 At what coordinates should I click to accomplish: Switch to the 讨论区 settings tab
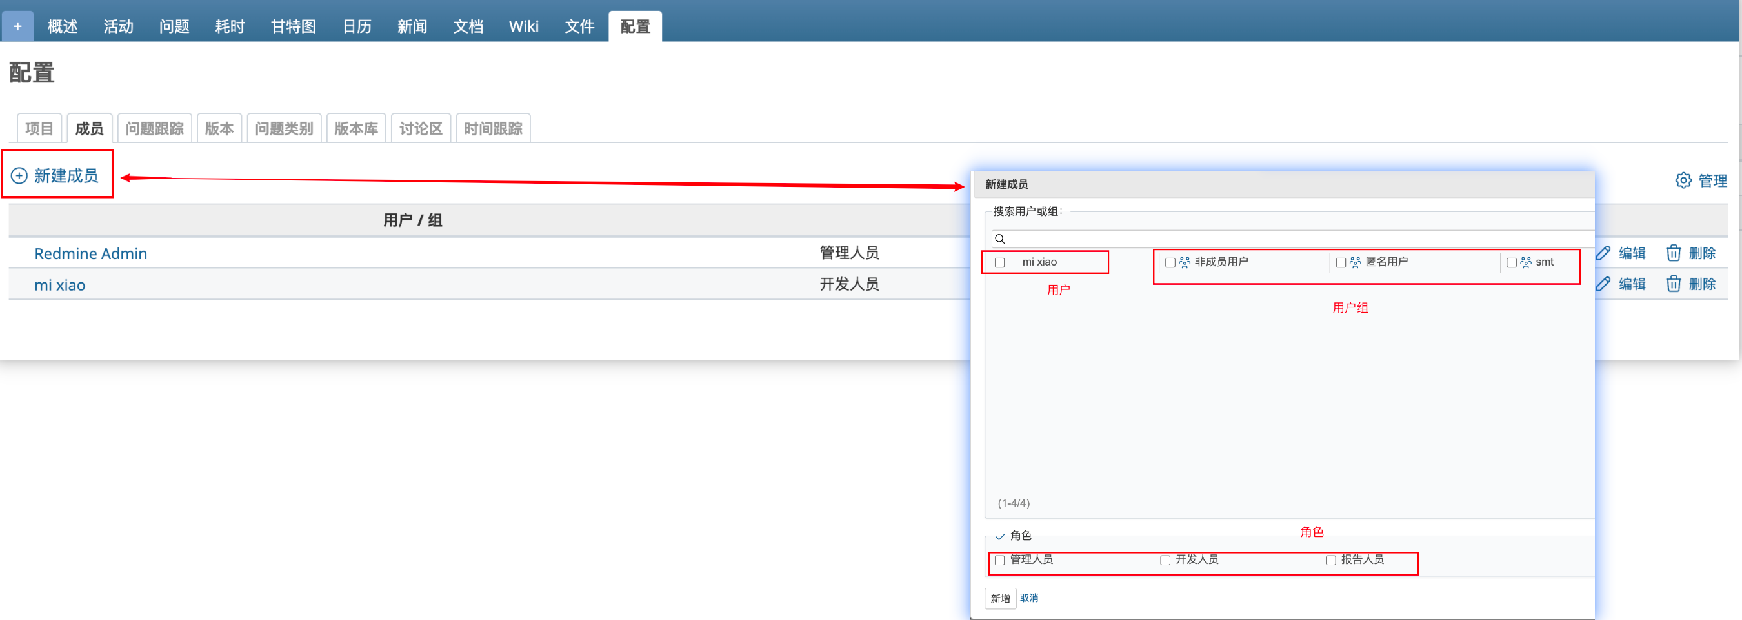(421, 128)
